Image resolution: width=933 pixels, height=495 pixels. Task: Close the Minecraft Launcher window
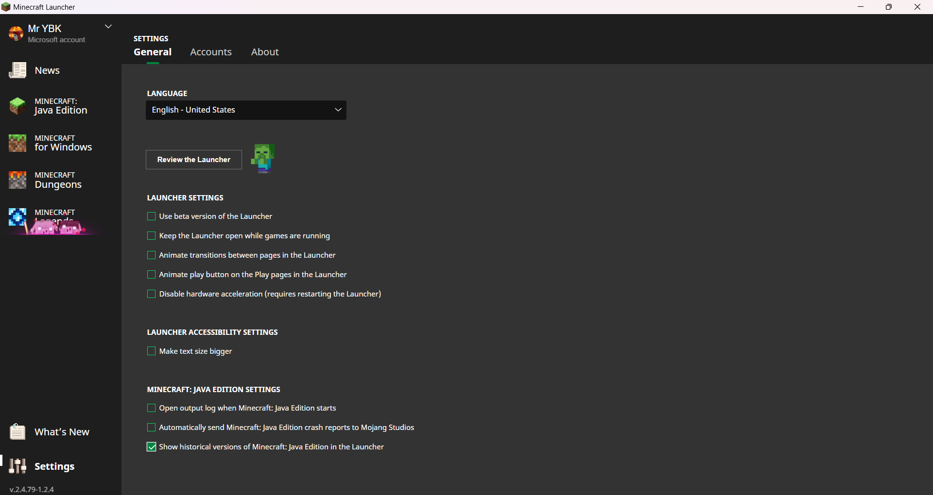[917, 7]
